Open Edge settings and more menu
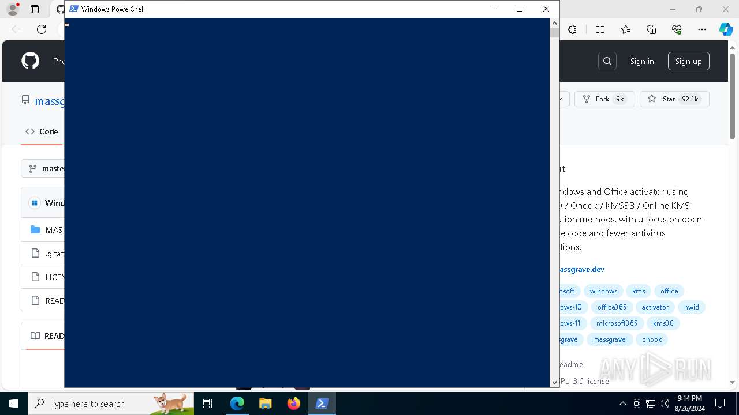The height and width of the screenshot is (415, 739). tap(702, 29)
